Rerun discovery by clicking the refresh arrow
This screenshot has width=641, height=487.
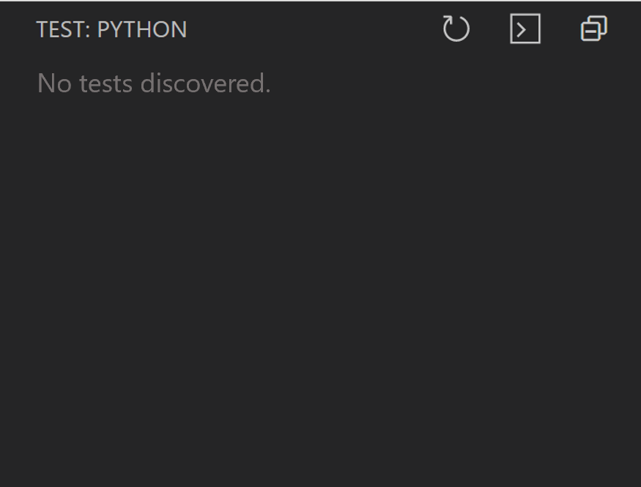pos(456,29)
